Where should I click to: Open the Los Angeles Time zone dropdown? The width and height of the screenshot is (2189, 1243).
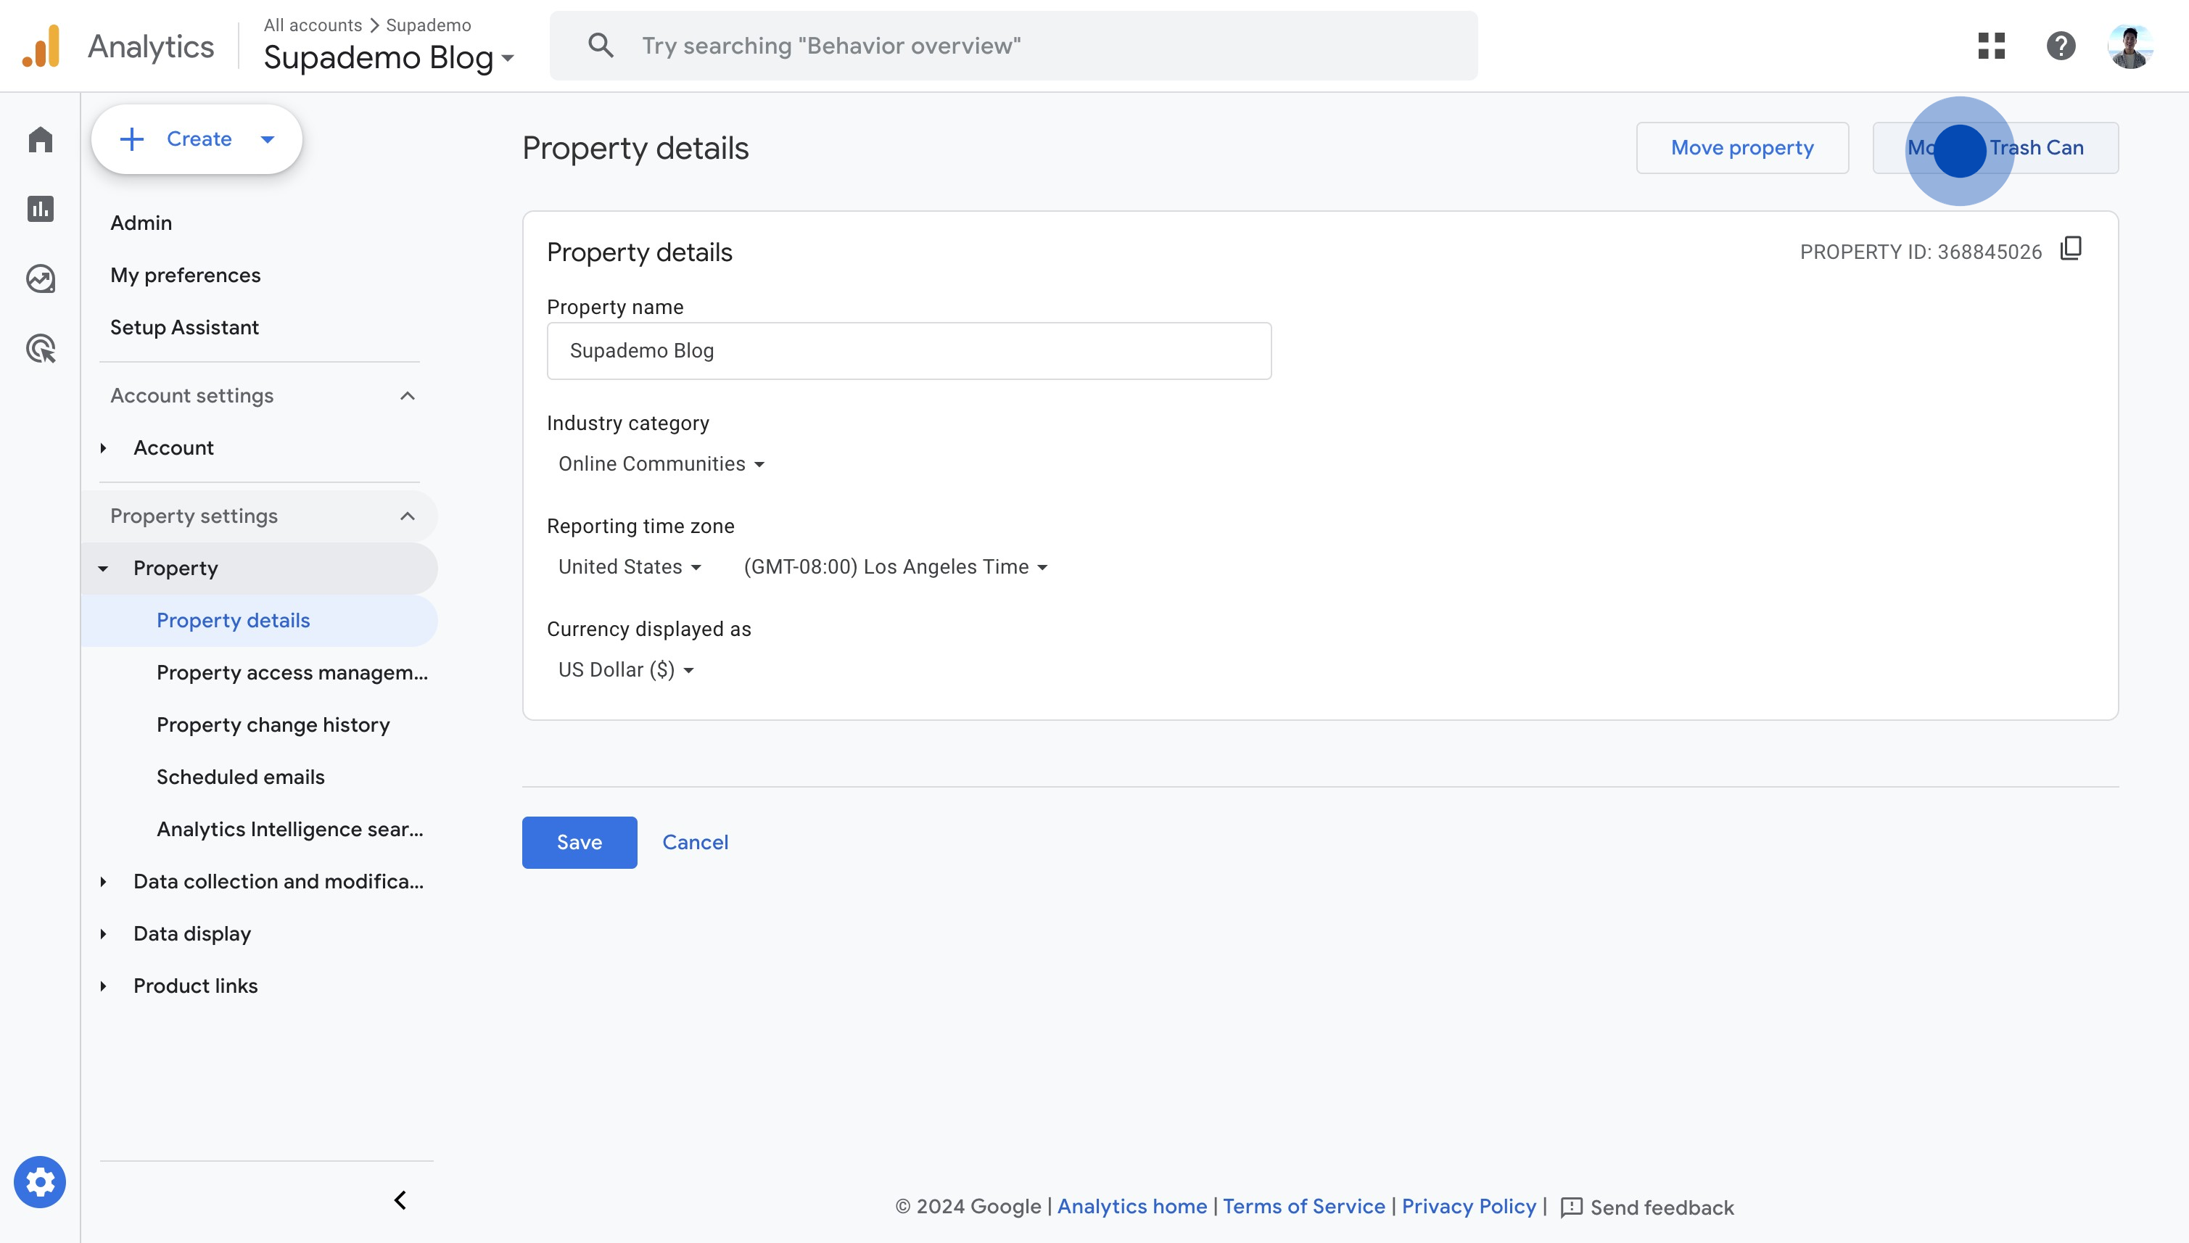click(x=896, y=567)
